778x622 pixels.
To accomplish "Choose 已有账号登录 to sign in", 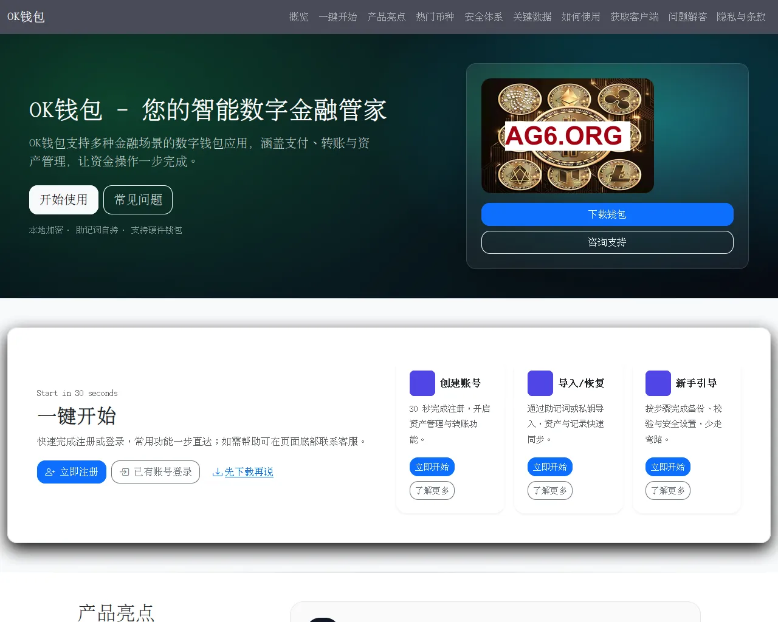I will point(156,472).
